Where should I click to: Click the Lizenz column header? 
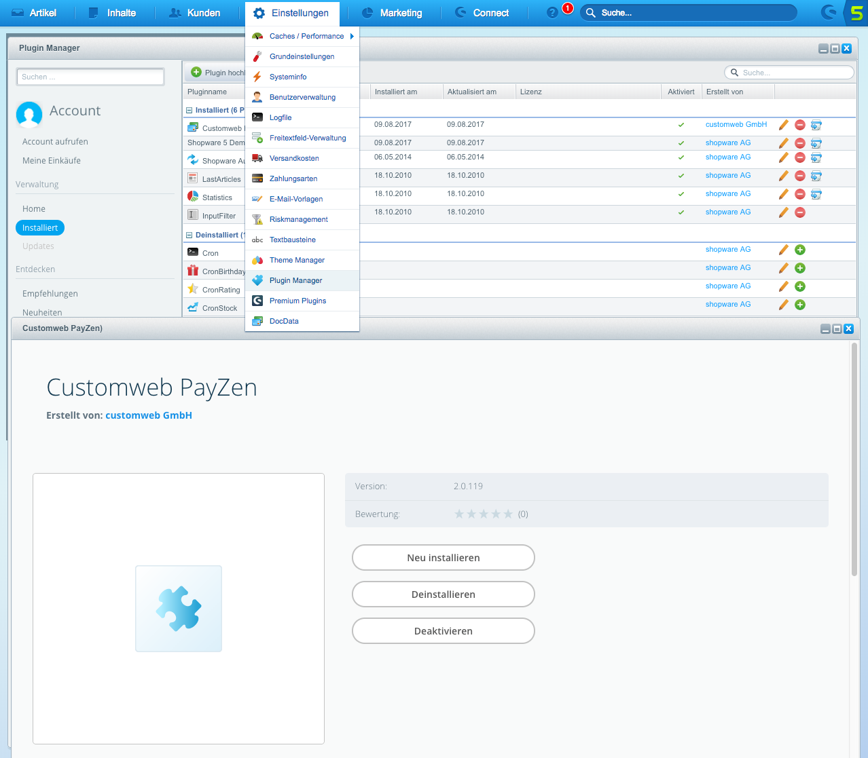coord(588,92)
